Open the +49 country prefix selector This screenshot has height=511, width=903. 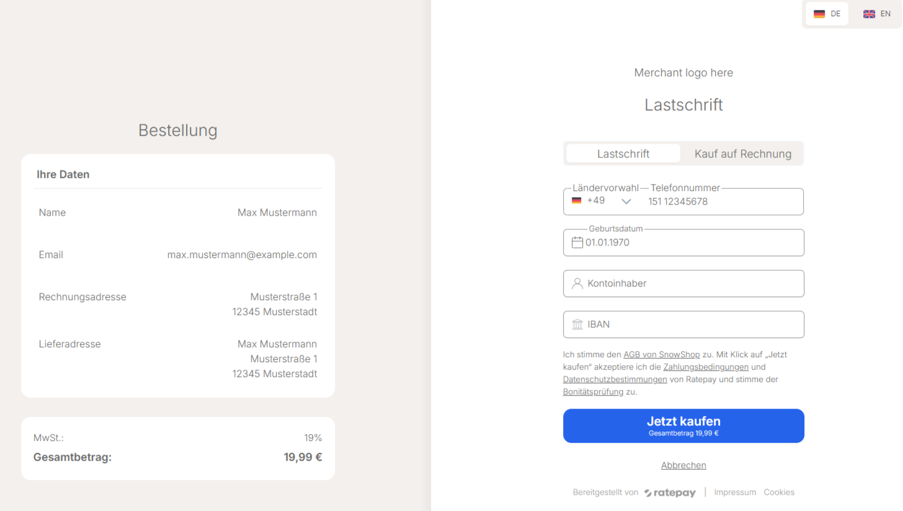click(x=596, y=201)
